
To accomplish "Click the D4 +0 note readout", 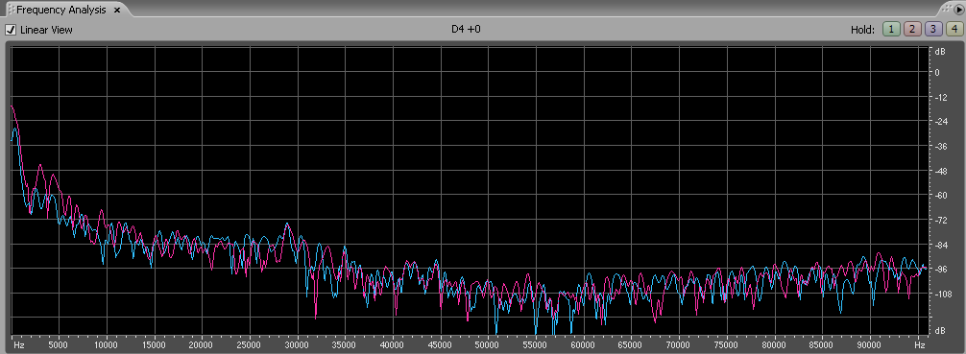I will click(x=466, y=29).
